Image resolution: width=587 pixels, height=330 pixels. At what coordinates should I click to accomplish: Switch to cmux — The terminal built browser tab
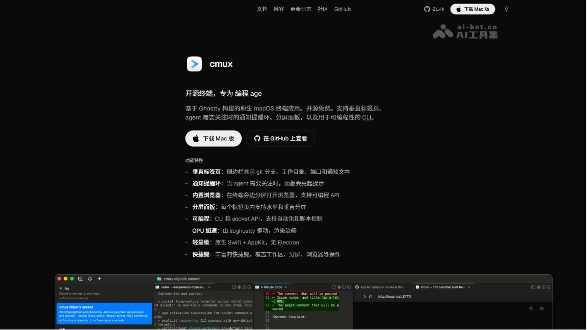(444, 287)
